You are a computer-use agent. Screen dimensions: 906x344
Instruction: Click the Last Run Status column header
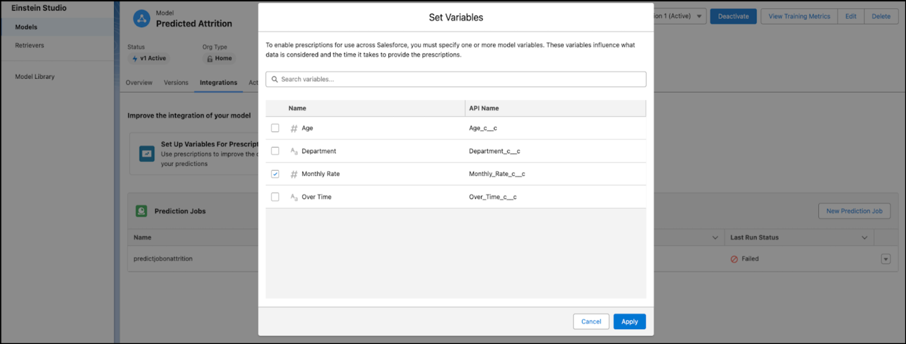754,237
